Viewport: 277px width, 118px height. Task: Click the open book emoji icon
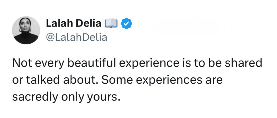[x=111, y=24]
